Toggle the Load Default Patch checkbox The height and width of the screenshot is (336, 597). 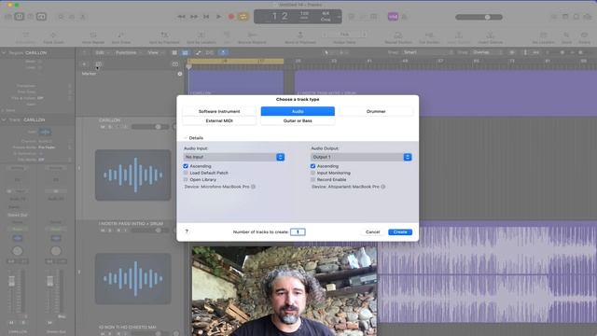click(186, 173)
